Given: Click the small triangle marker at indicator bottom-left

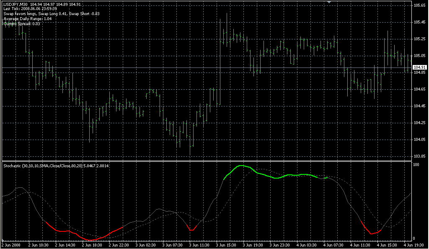Looking at the screenshot, I should click(3, 240).
